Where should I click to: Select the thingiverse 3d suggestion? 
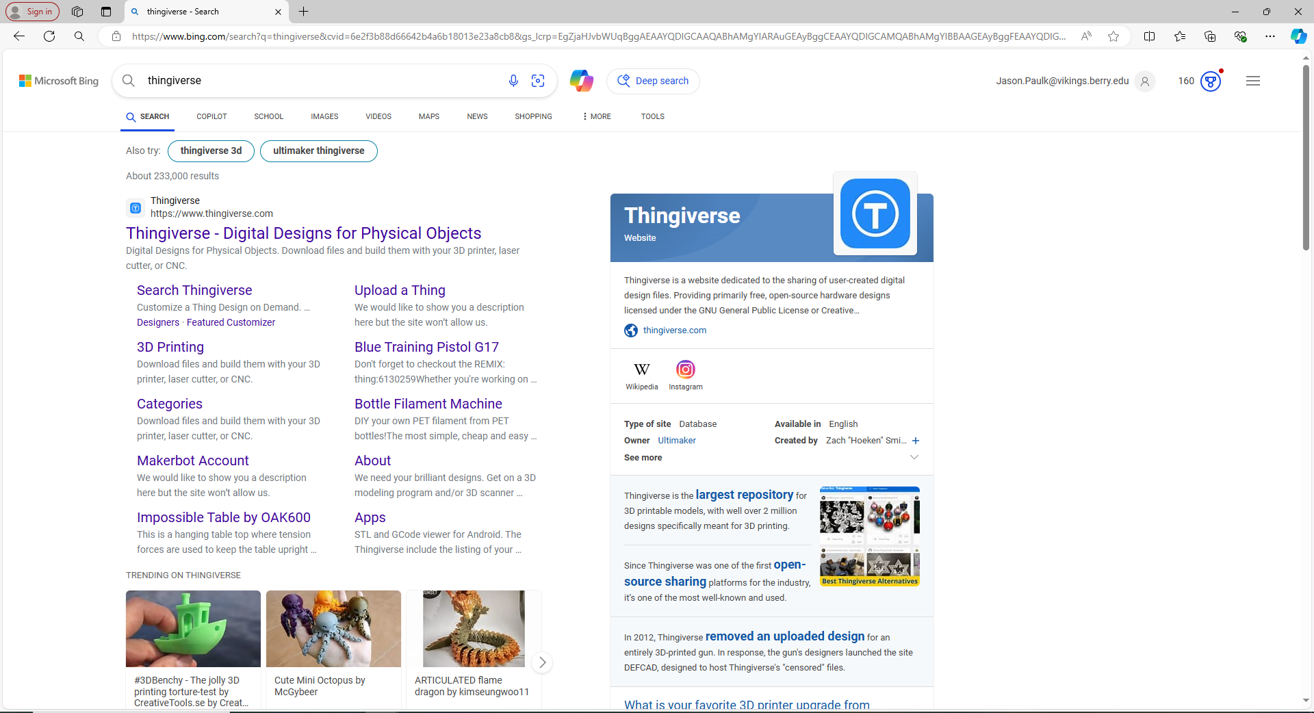click(x=211, y=151)
